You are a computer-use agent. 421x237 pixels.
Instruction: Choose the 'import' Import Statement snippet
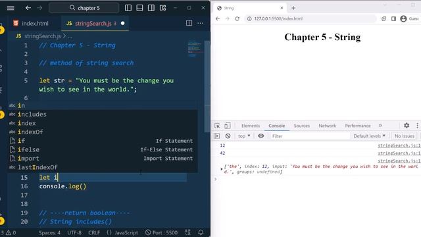tap(103, 159)
